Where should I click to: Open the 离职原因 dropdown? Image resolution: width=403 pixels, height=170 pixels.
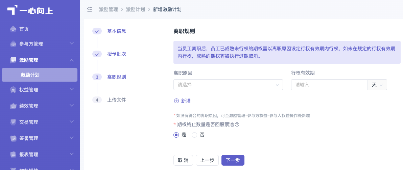click(x=228, y=85)
